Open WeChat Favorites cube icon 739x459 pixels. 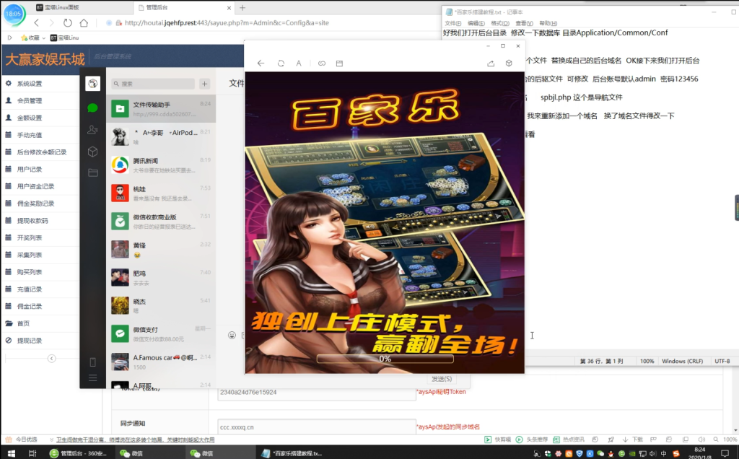[93, 152]
